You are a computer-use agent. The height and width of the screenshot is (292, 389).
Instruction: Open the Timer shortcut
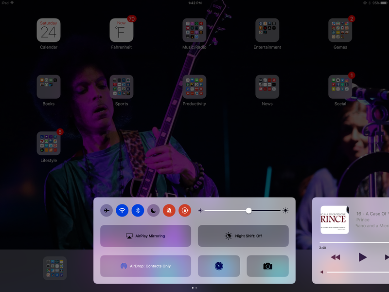coord(219,266)
